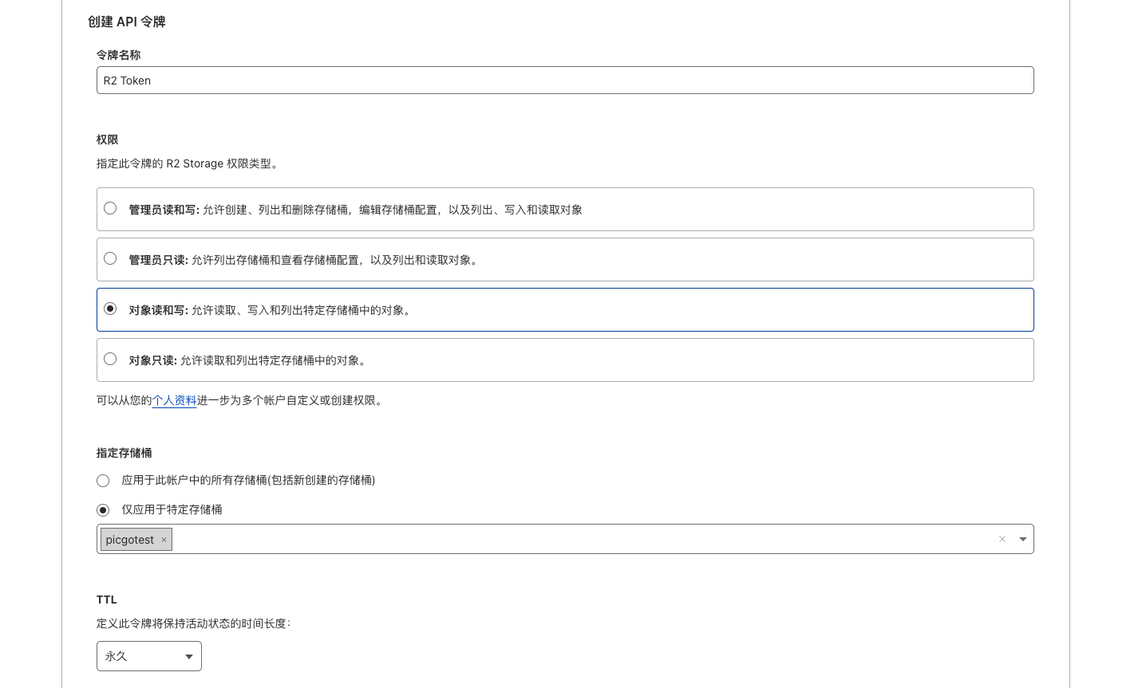Click the 令牌名称 field label
1146x688 pixels.
(x=118, y=55)
